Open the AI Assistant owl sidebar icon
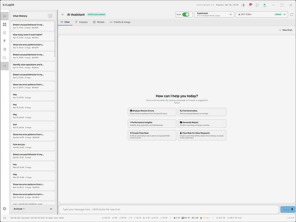 pyautogui.click(x=4, y=16)
